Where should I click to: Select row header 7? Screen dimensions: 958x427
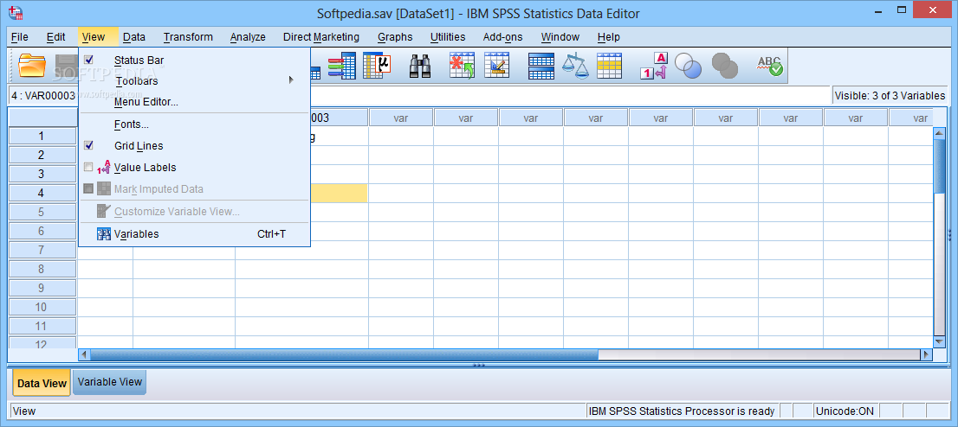pos(42,250)
